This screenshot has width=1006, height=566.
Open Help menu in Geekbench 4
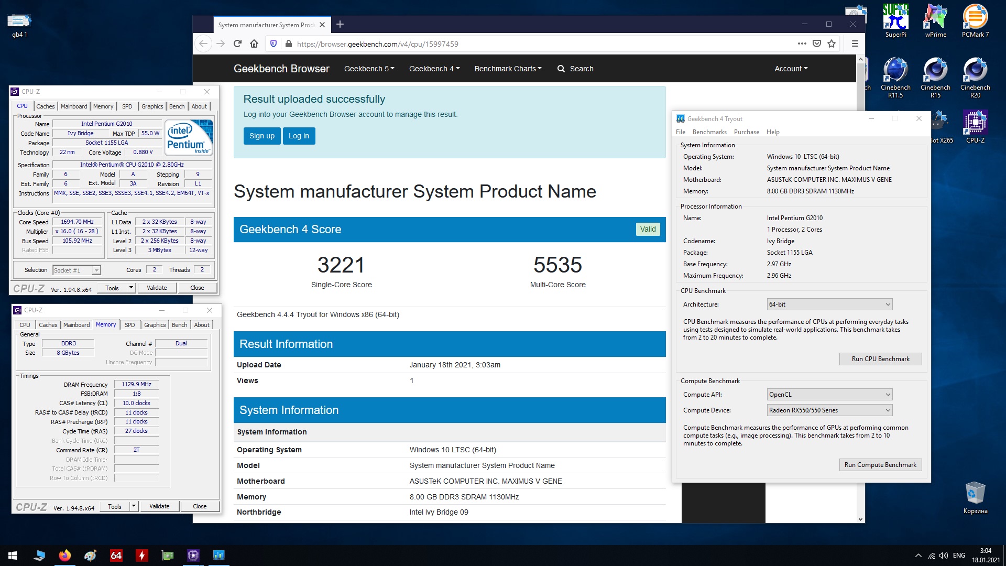tap(773, 132)
